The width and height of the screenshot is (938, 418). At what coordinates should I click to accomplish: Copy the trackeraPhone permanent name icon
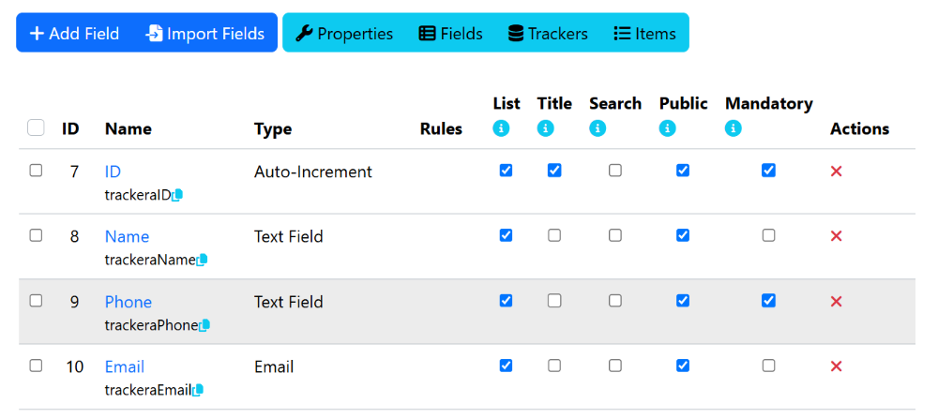[204, 325]
